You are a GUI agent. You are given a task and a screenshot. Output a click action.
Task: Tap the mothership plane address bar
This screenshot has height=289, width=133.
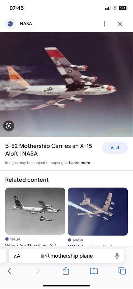tap(66, 256)
